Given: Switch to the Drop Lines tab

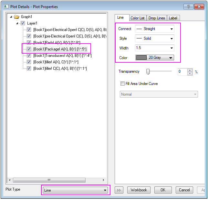Looking at the screenshot, I should point(156,18).
